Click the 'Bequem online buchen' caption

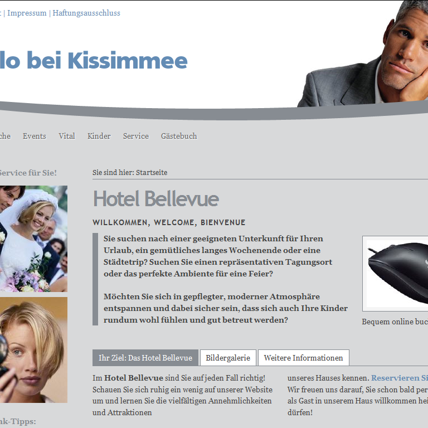(x=395, y=322)
